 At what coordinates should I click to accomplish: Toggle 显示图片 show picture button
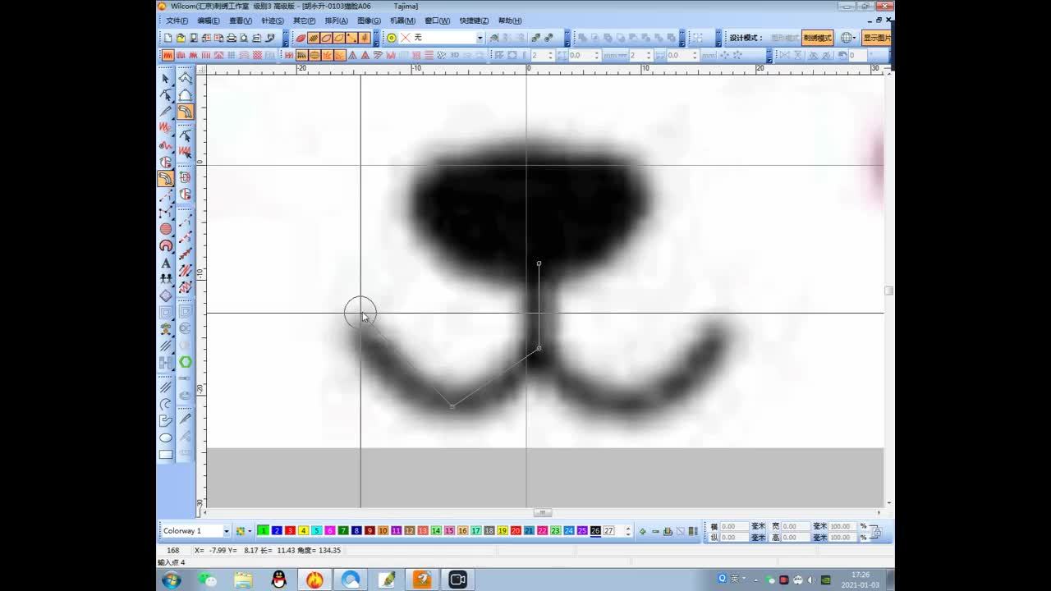coord(876,38)
